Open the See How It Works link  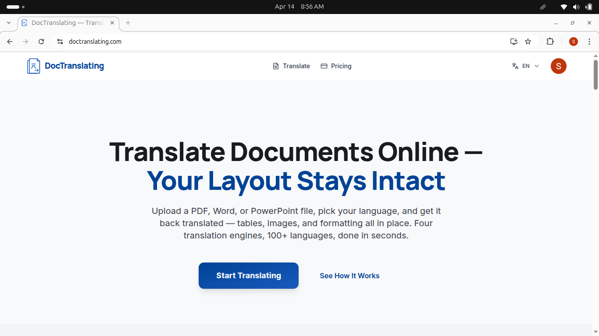click(349, 276)
